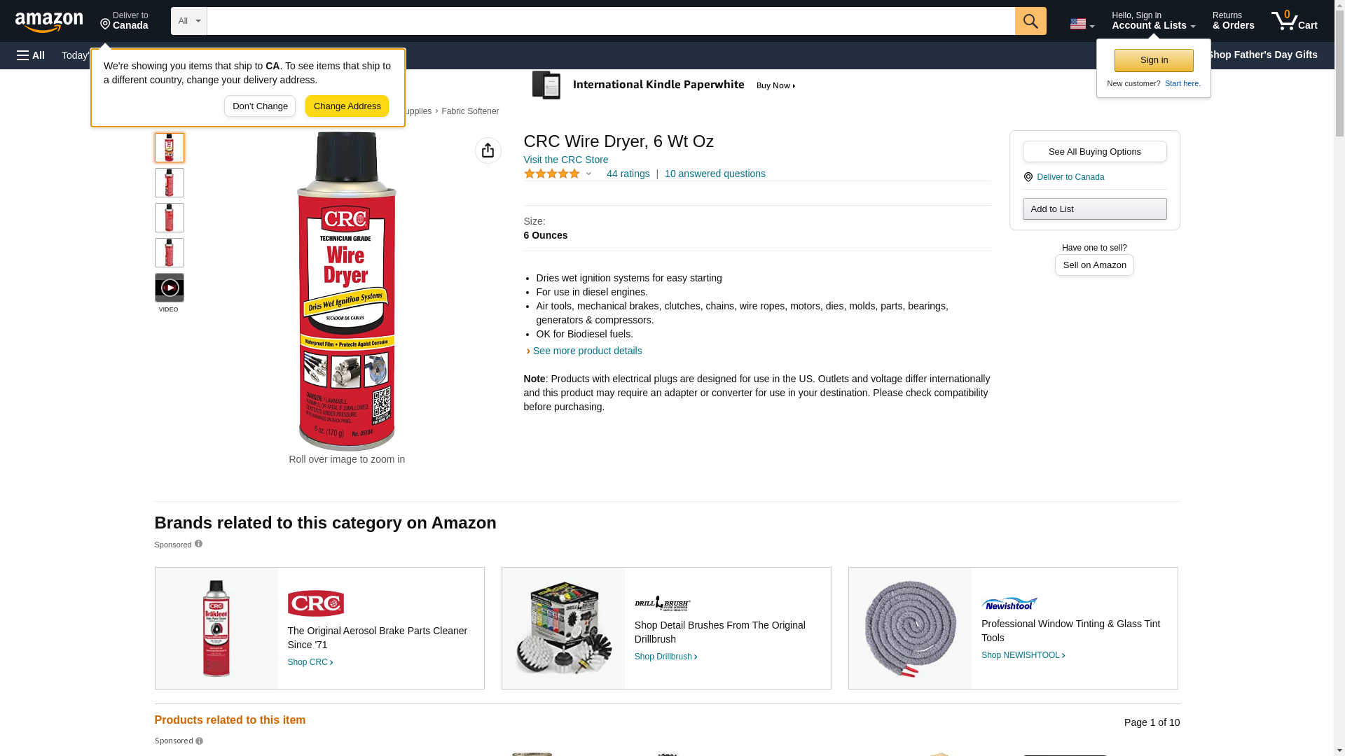This screenshot has width=1345, height=756.
Task: Expand the All search category dropdown
Action: (x=188, y=21)
